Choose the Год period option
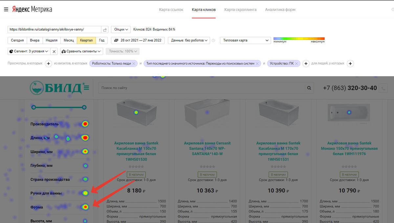394x223 pixels. click(102, 40)
